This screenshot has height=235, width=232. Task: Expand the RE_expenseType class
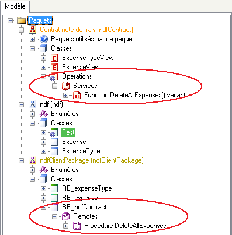[x=43, y=188]
